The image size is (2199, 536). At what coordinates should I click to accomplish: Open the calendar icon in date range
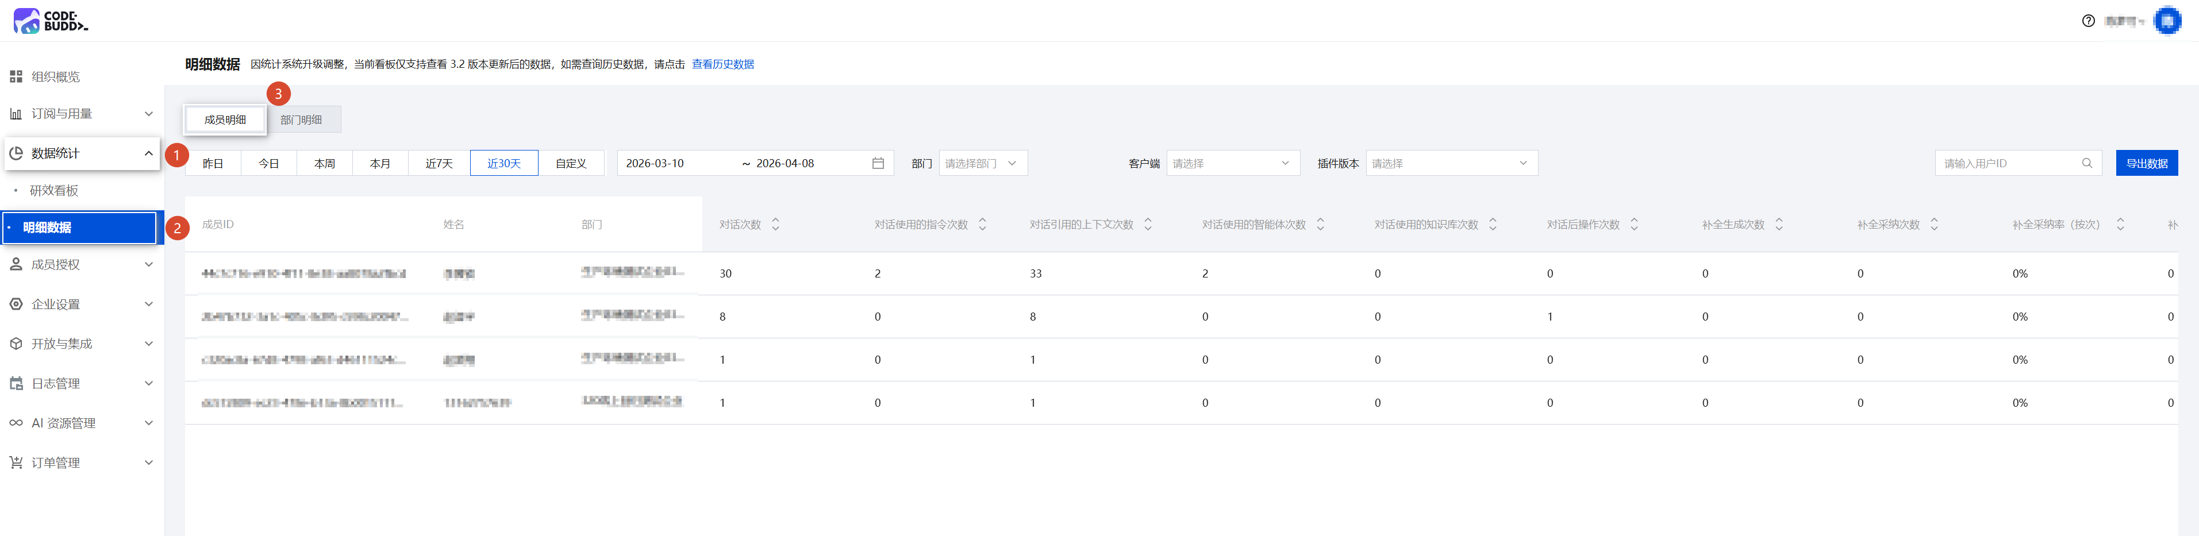(x=878, y=163)
